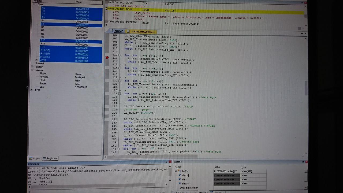
Task: Expand the buffer variable in Watch 1
Action: click(x=176, y=171)
